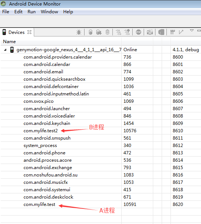The height and width of the screenshot is (224, 201).
Task: Select com.android.exchange process
Action: [x=100, y=168]
